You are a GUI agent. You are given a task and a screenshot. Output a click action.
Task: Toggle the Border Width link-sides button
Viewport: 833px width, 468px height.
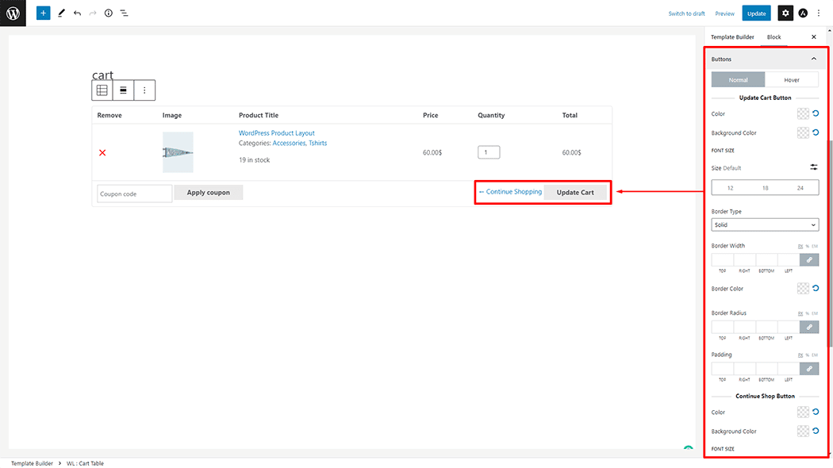pos(809,259)
